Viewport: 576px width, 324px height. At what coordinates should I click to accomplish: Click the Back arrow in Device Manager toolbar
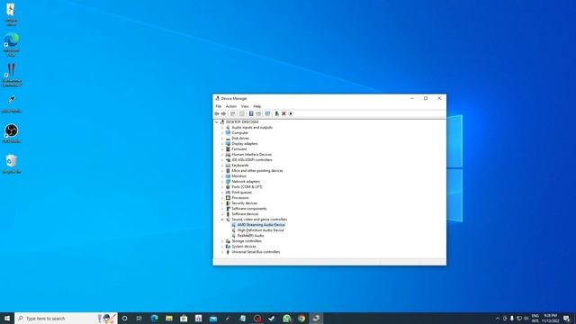(x=217, y=114)
